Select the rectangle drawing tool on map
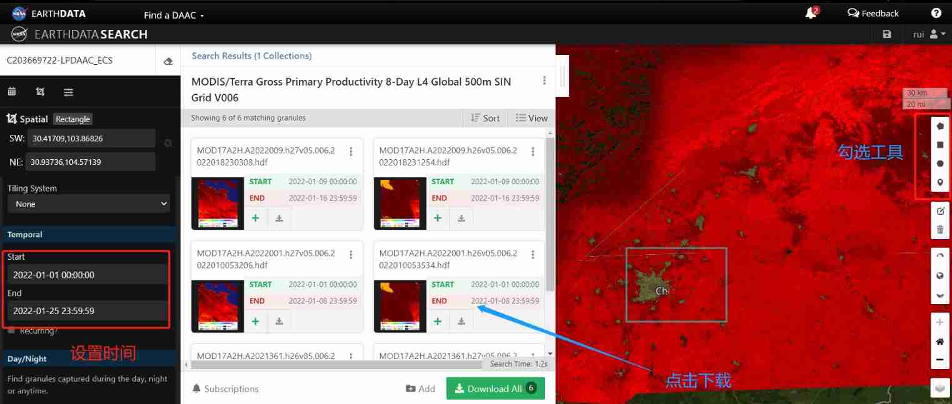 tap(940, 145)
